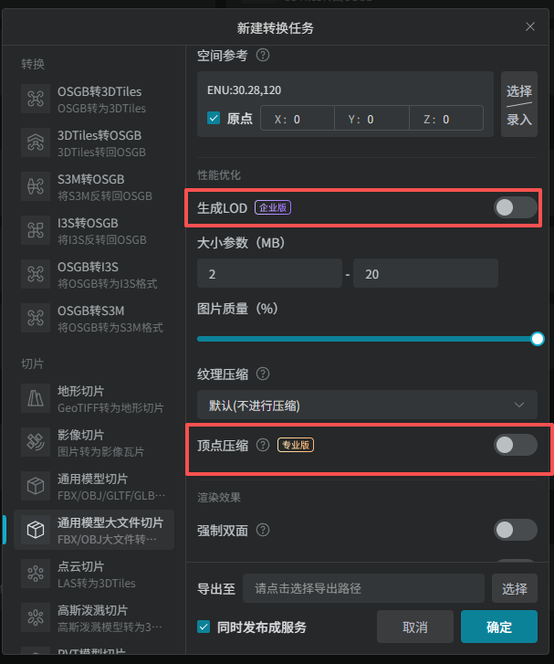Select the 地形切片 terrain icon
Screen dimensions: 554x664
36,398
